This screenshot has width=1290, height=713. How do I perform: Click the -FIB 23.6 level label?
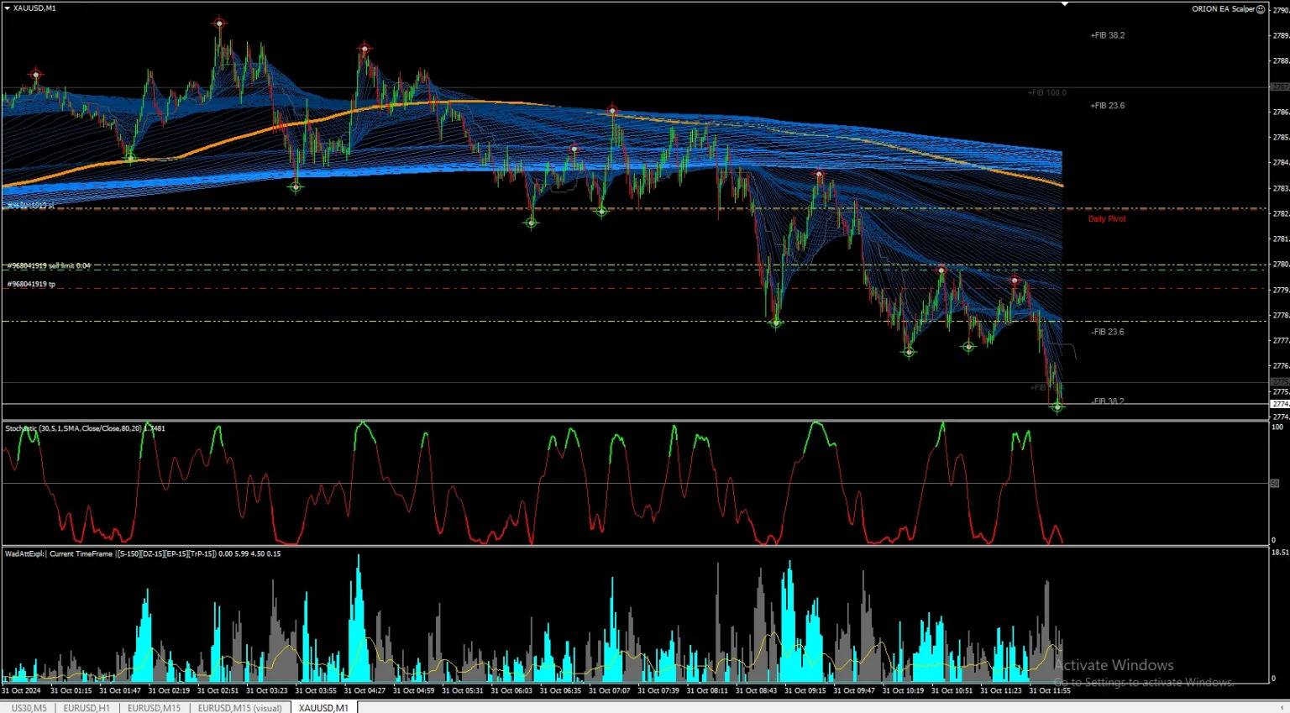1107,332
